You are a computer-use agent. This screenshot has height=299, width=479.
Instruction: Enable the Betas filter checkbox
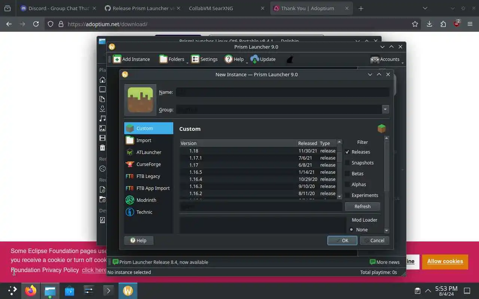point(347,173)
